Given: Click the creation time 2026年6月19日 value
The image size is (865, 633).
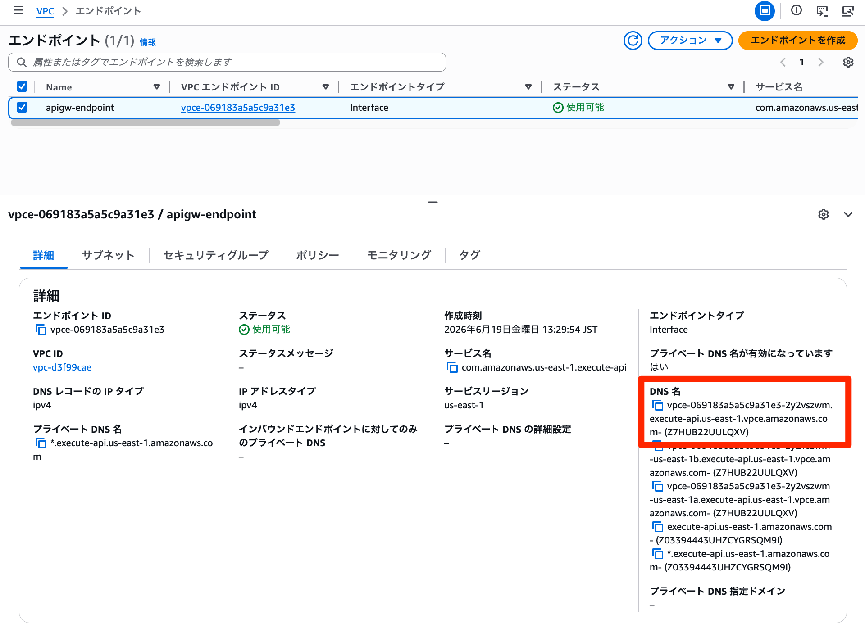Looking at the screenshot, I should click(x=521, y=330).
